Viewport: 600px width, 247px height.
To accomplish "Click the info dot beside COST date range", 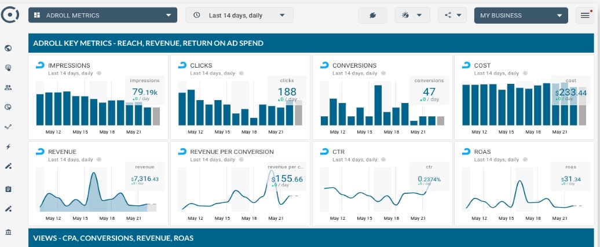I will pyautogui.click(x=525, y=73).
